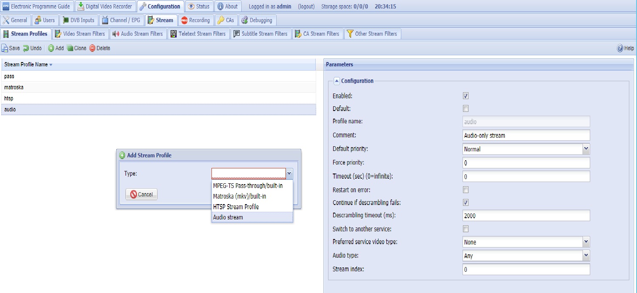This screenshot has width=637, height=293.
Task: Click the logout link
Action: coord(306,6)
